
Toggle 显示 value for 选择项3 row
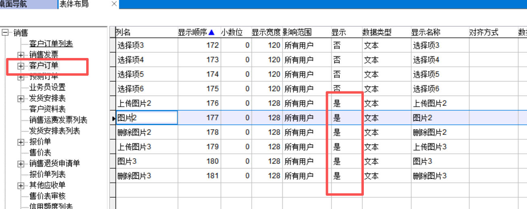[x=337, y=46]
